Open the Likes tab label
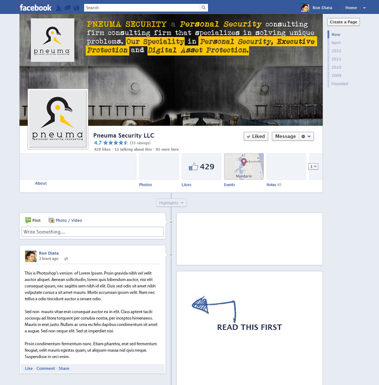This screenshot has width=379, height=385. (186, 185)
